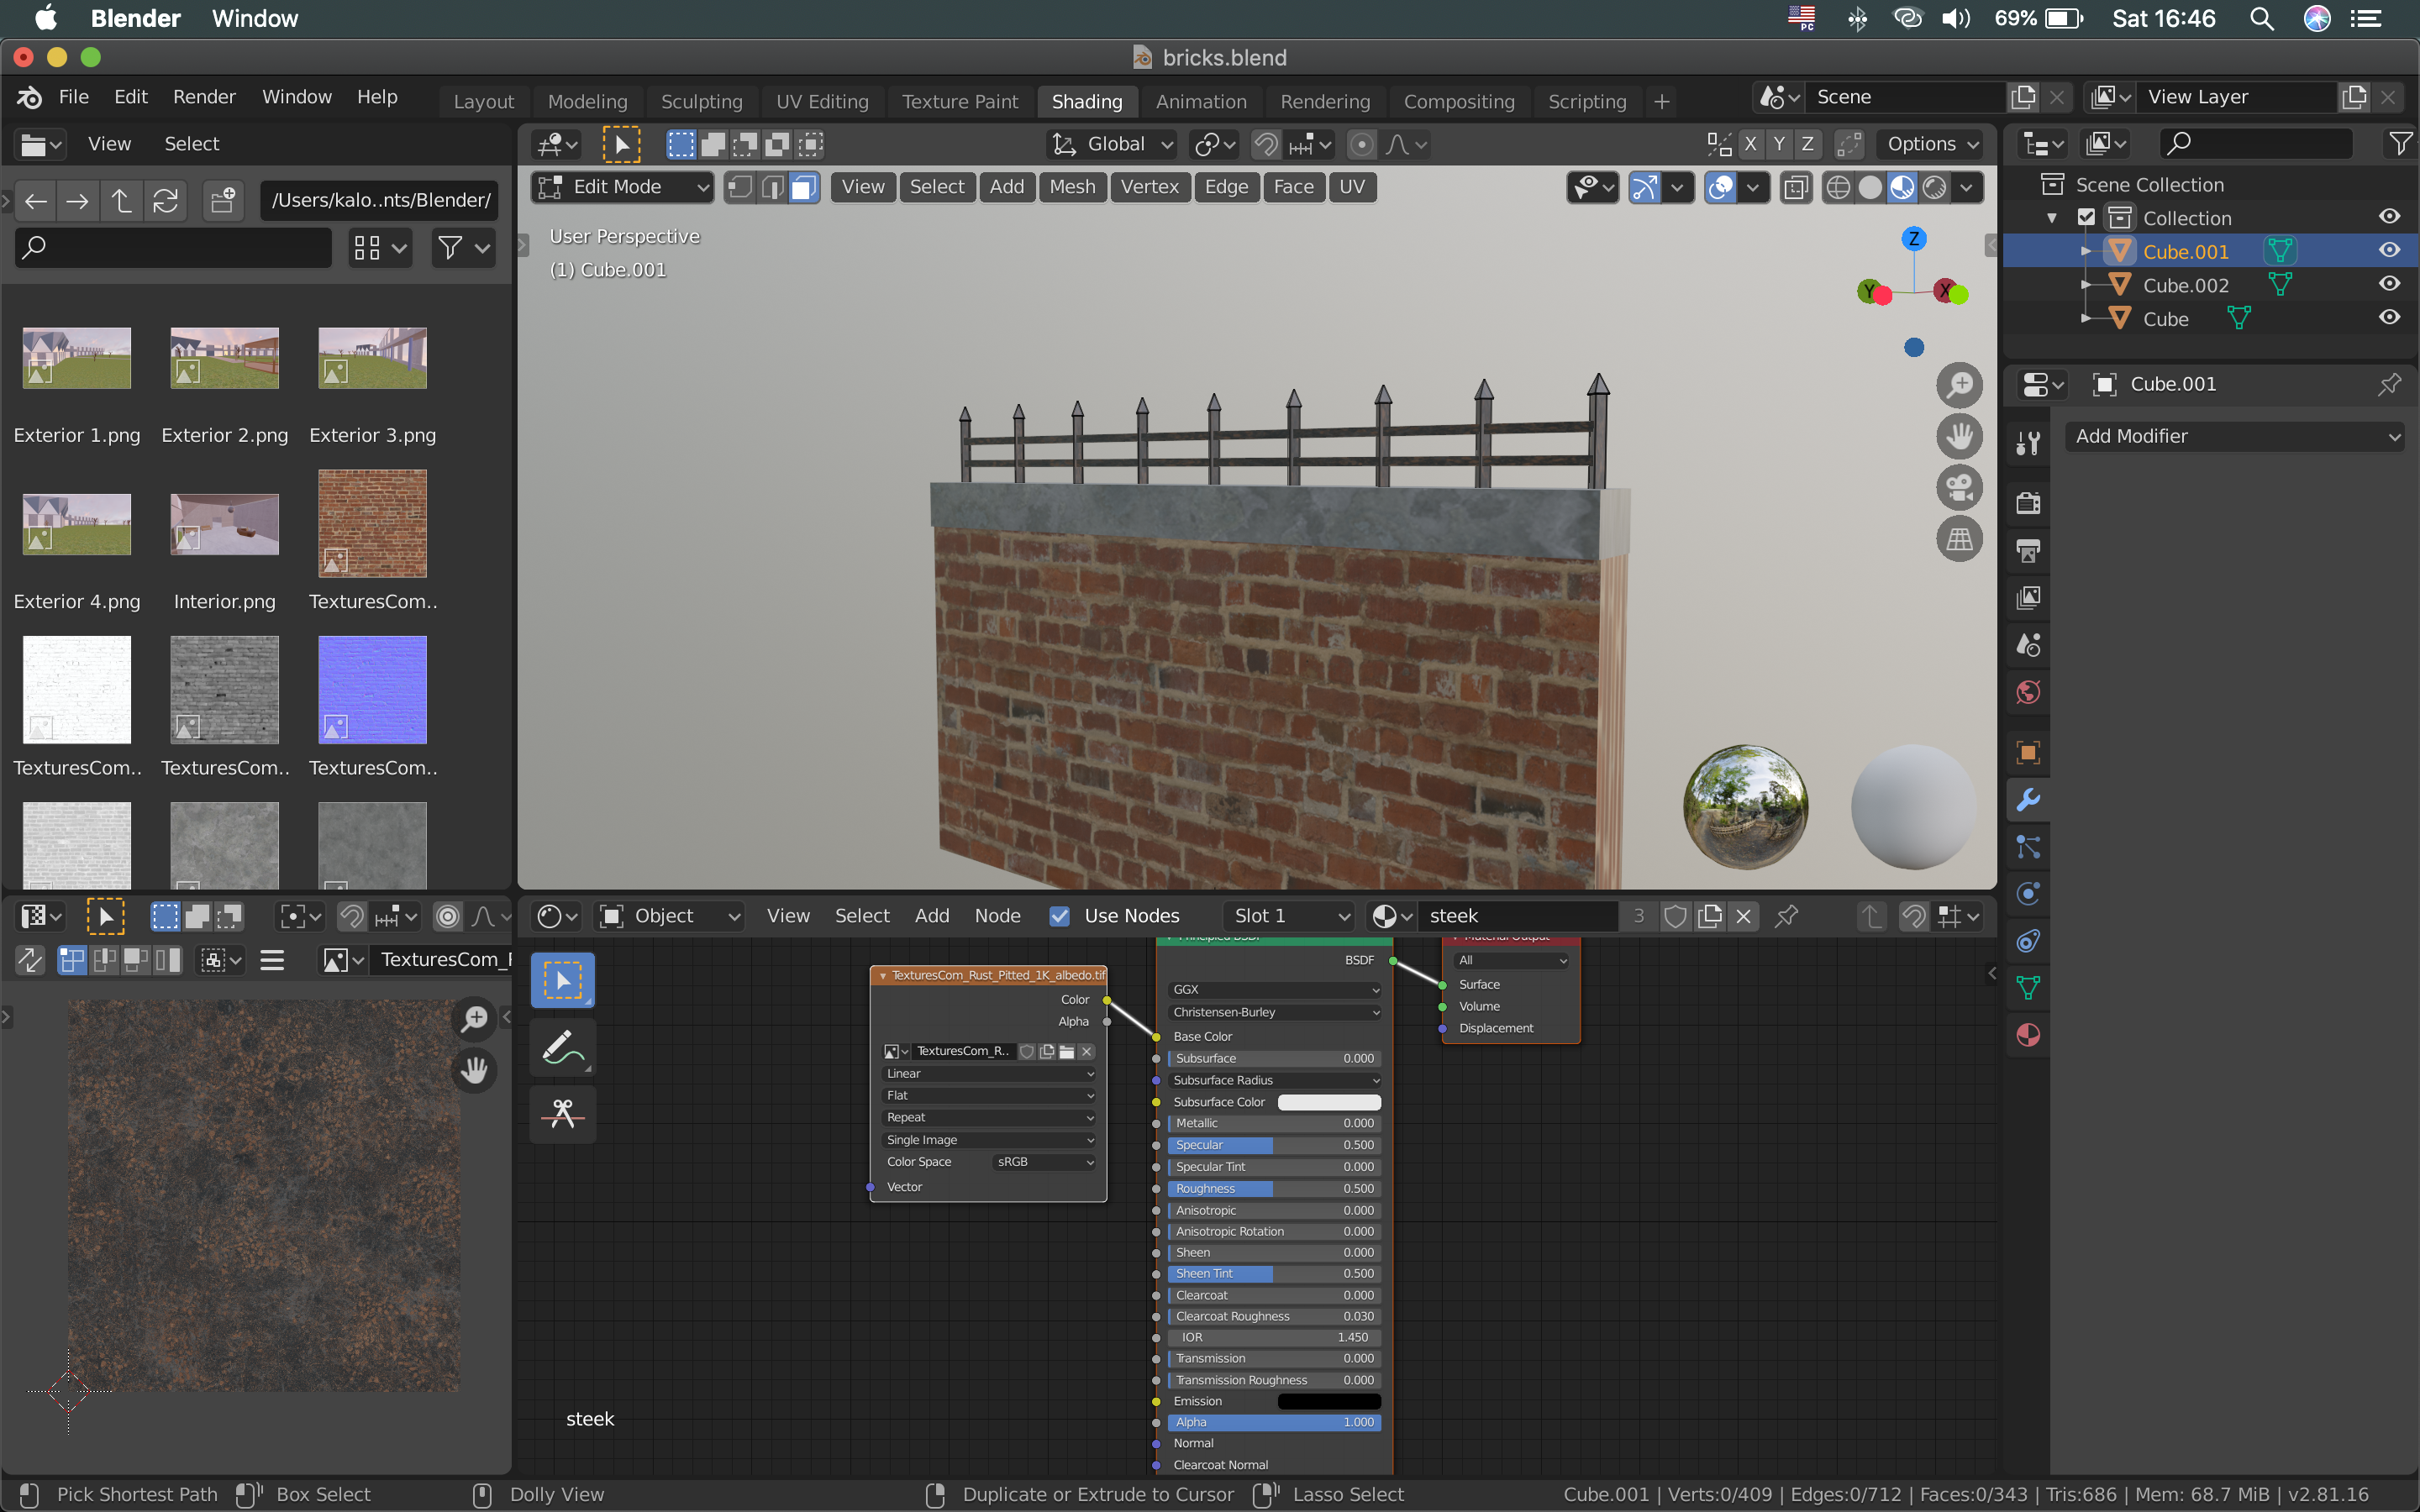Open Material Properties with the sphere icon
The width and height of the screenshot is (2420, 1512).
click(x=2030, y=1034)
